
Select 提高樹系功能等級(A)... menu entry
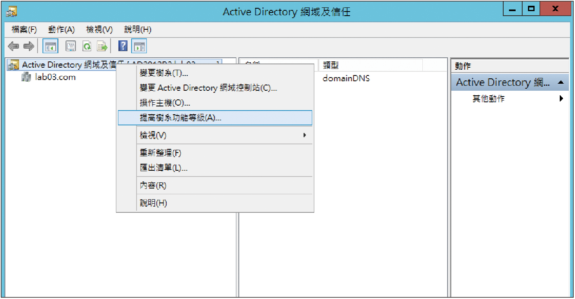click(214, 118)
